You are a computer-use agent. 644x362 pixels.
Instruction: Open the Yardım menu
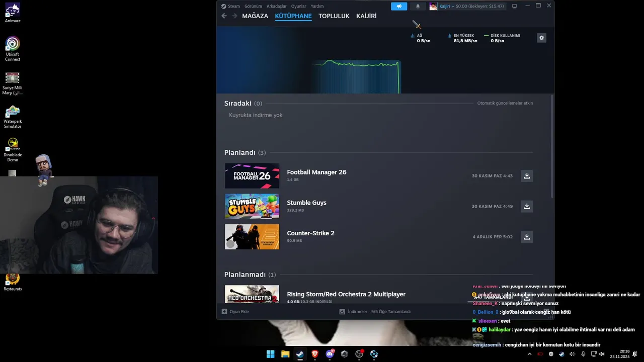(317, 6)
